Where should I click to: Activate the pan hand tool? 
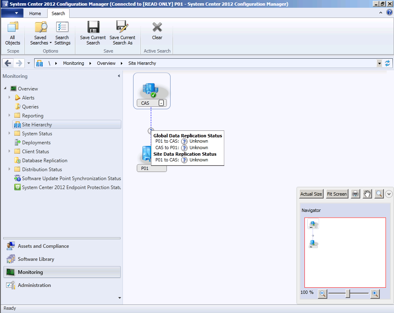[367, 194]
